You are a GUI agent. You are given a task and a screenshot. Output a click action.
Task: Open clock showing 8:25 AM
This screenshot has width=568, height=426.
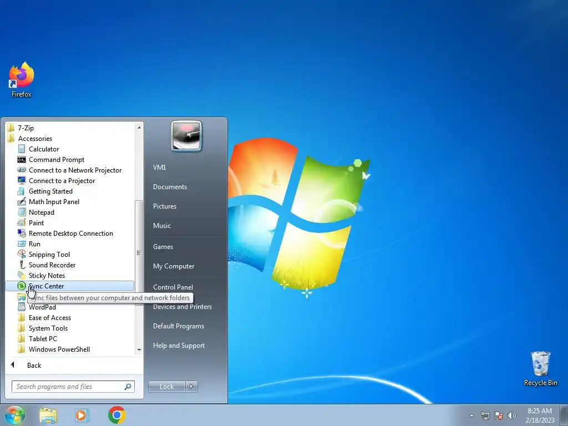[540, 415]
